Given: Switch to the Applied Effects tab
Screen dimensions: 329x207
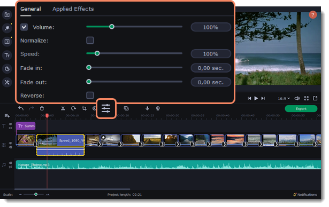Looking at the screenshot, I should [x=73, y=9].
